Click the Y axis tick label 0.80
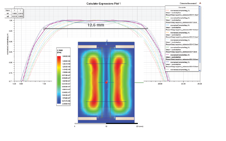226x141 pixels. 11,63
